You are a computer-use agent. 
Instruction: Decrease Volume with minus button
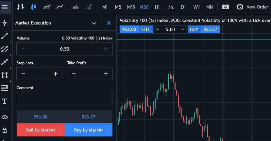[x=23, y=49]
